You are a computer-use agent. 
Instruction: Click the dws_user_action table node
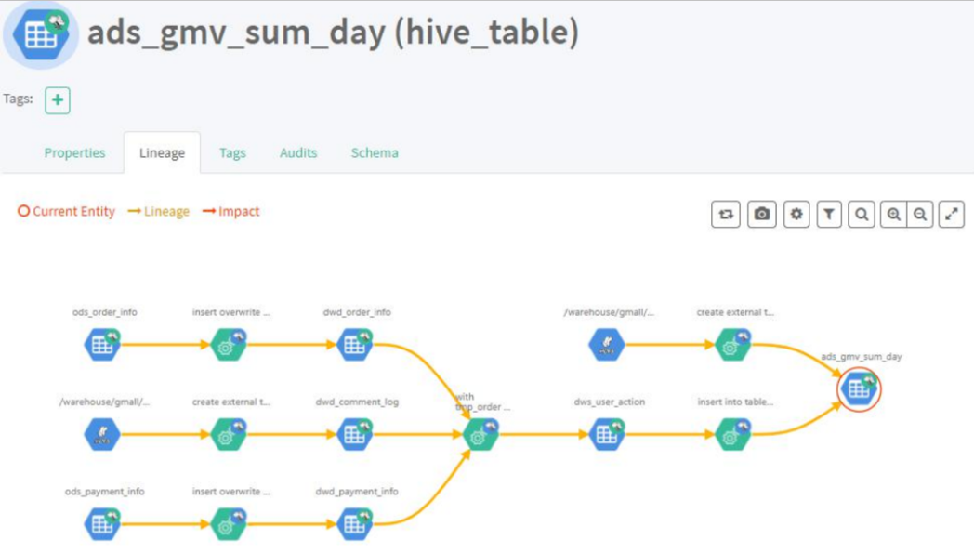607,434
